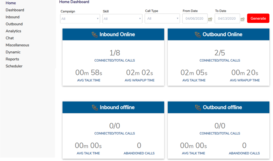Open Dynamic in the sidebar

point(13,52)
